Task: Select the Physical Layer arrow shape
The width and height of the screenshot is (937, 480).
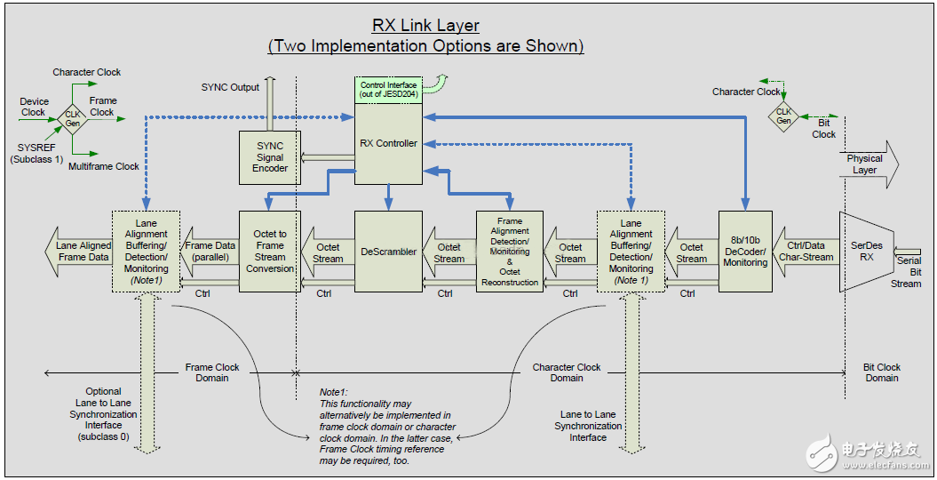Action: click(869, 164)
